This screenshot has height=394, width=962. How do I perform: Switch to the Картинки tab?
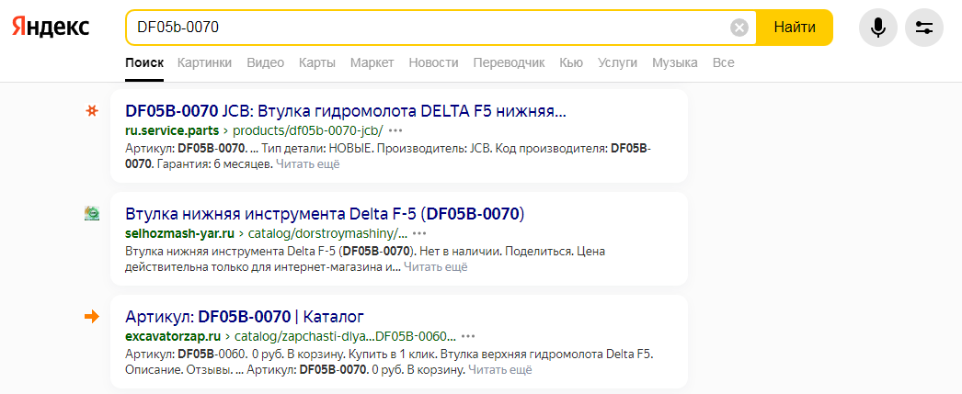(x=205, y=62)
